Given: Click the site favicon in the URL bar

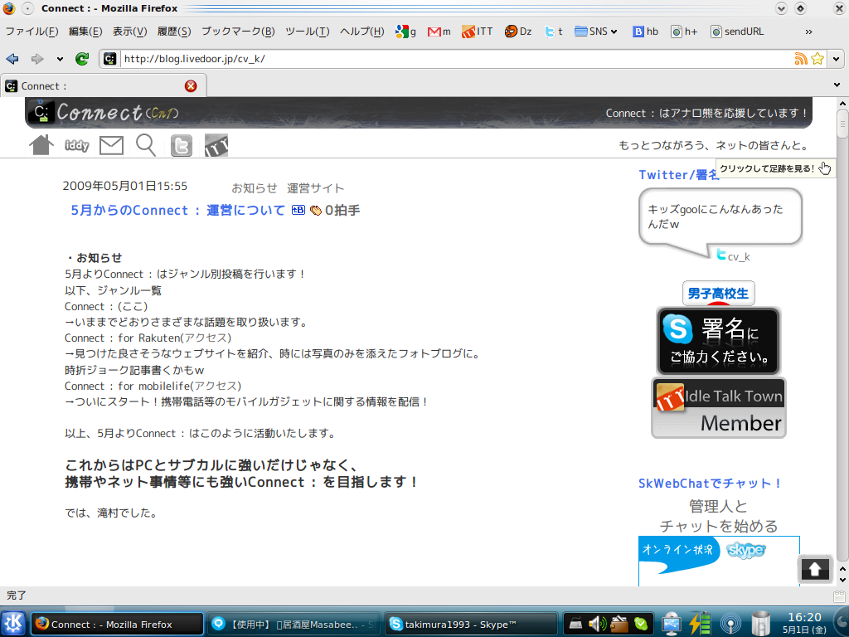Looking at the screenshot, I should (110, 59).
